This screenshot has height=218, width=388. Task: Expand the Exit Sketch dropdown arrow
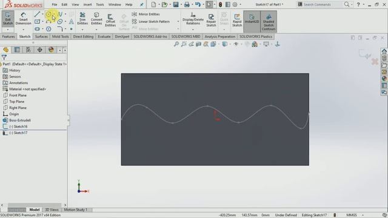click(x=8, y=30)
